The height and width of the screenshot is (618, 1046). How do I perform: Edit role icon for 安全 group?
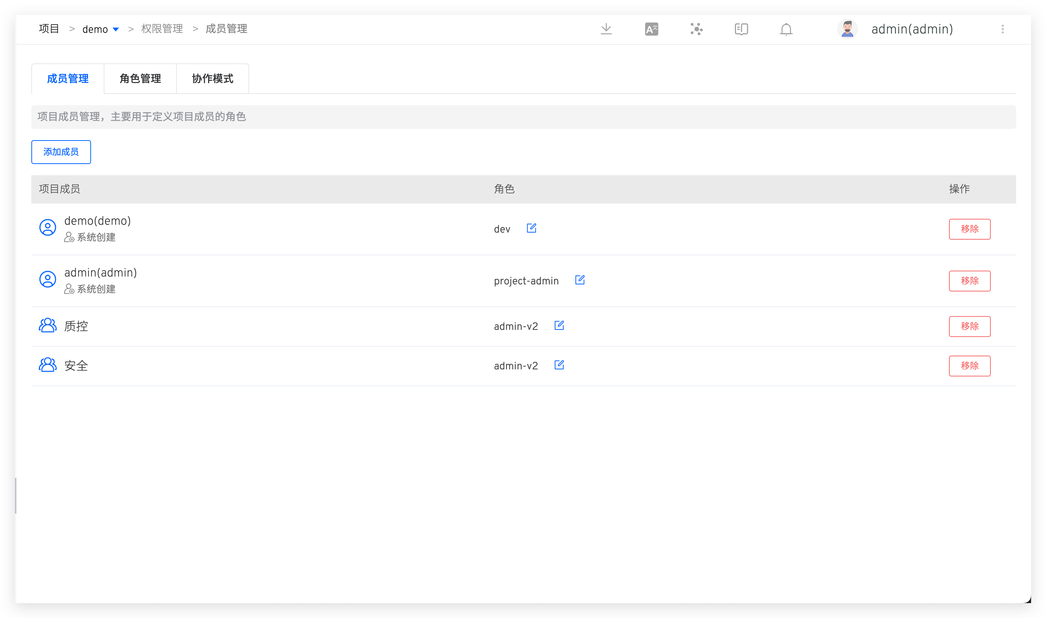[559, 365]
